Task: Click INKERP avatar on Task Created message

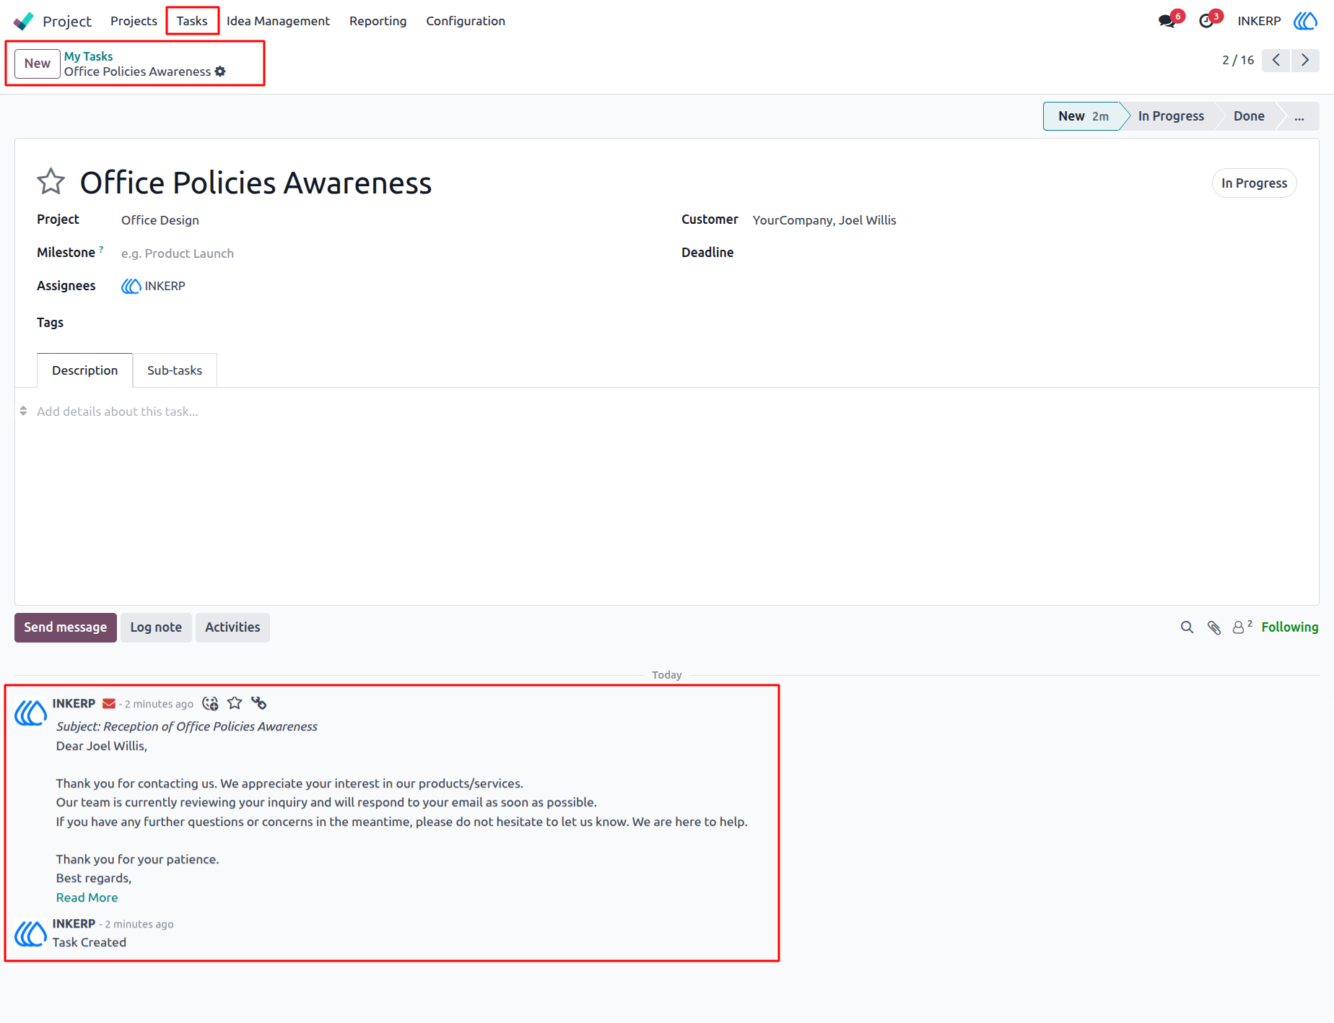Action: pyautogui.click(x=31, y=933)
